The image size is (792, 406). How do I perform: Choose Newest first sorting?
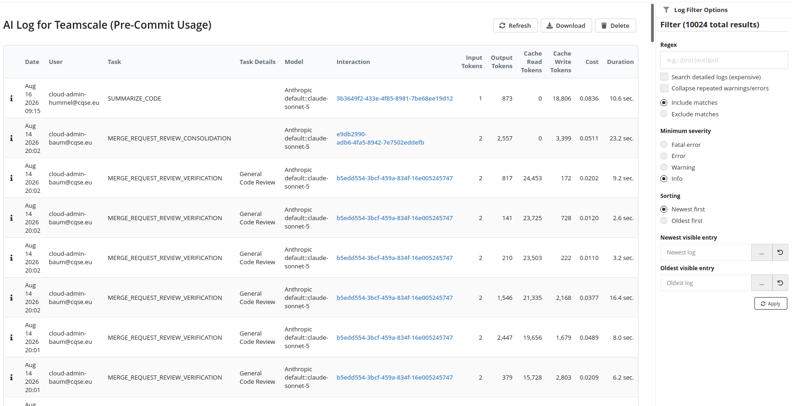664,209
